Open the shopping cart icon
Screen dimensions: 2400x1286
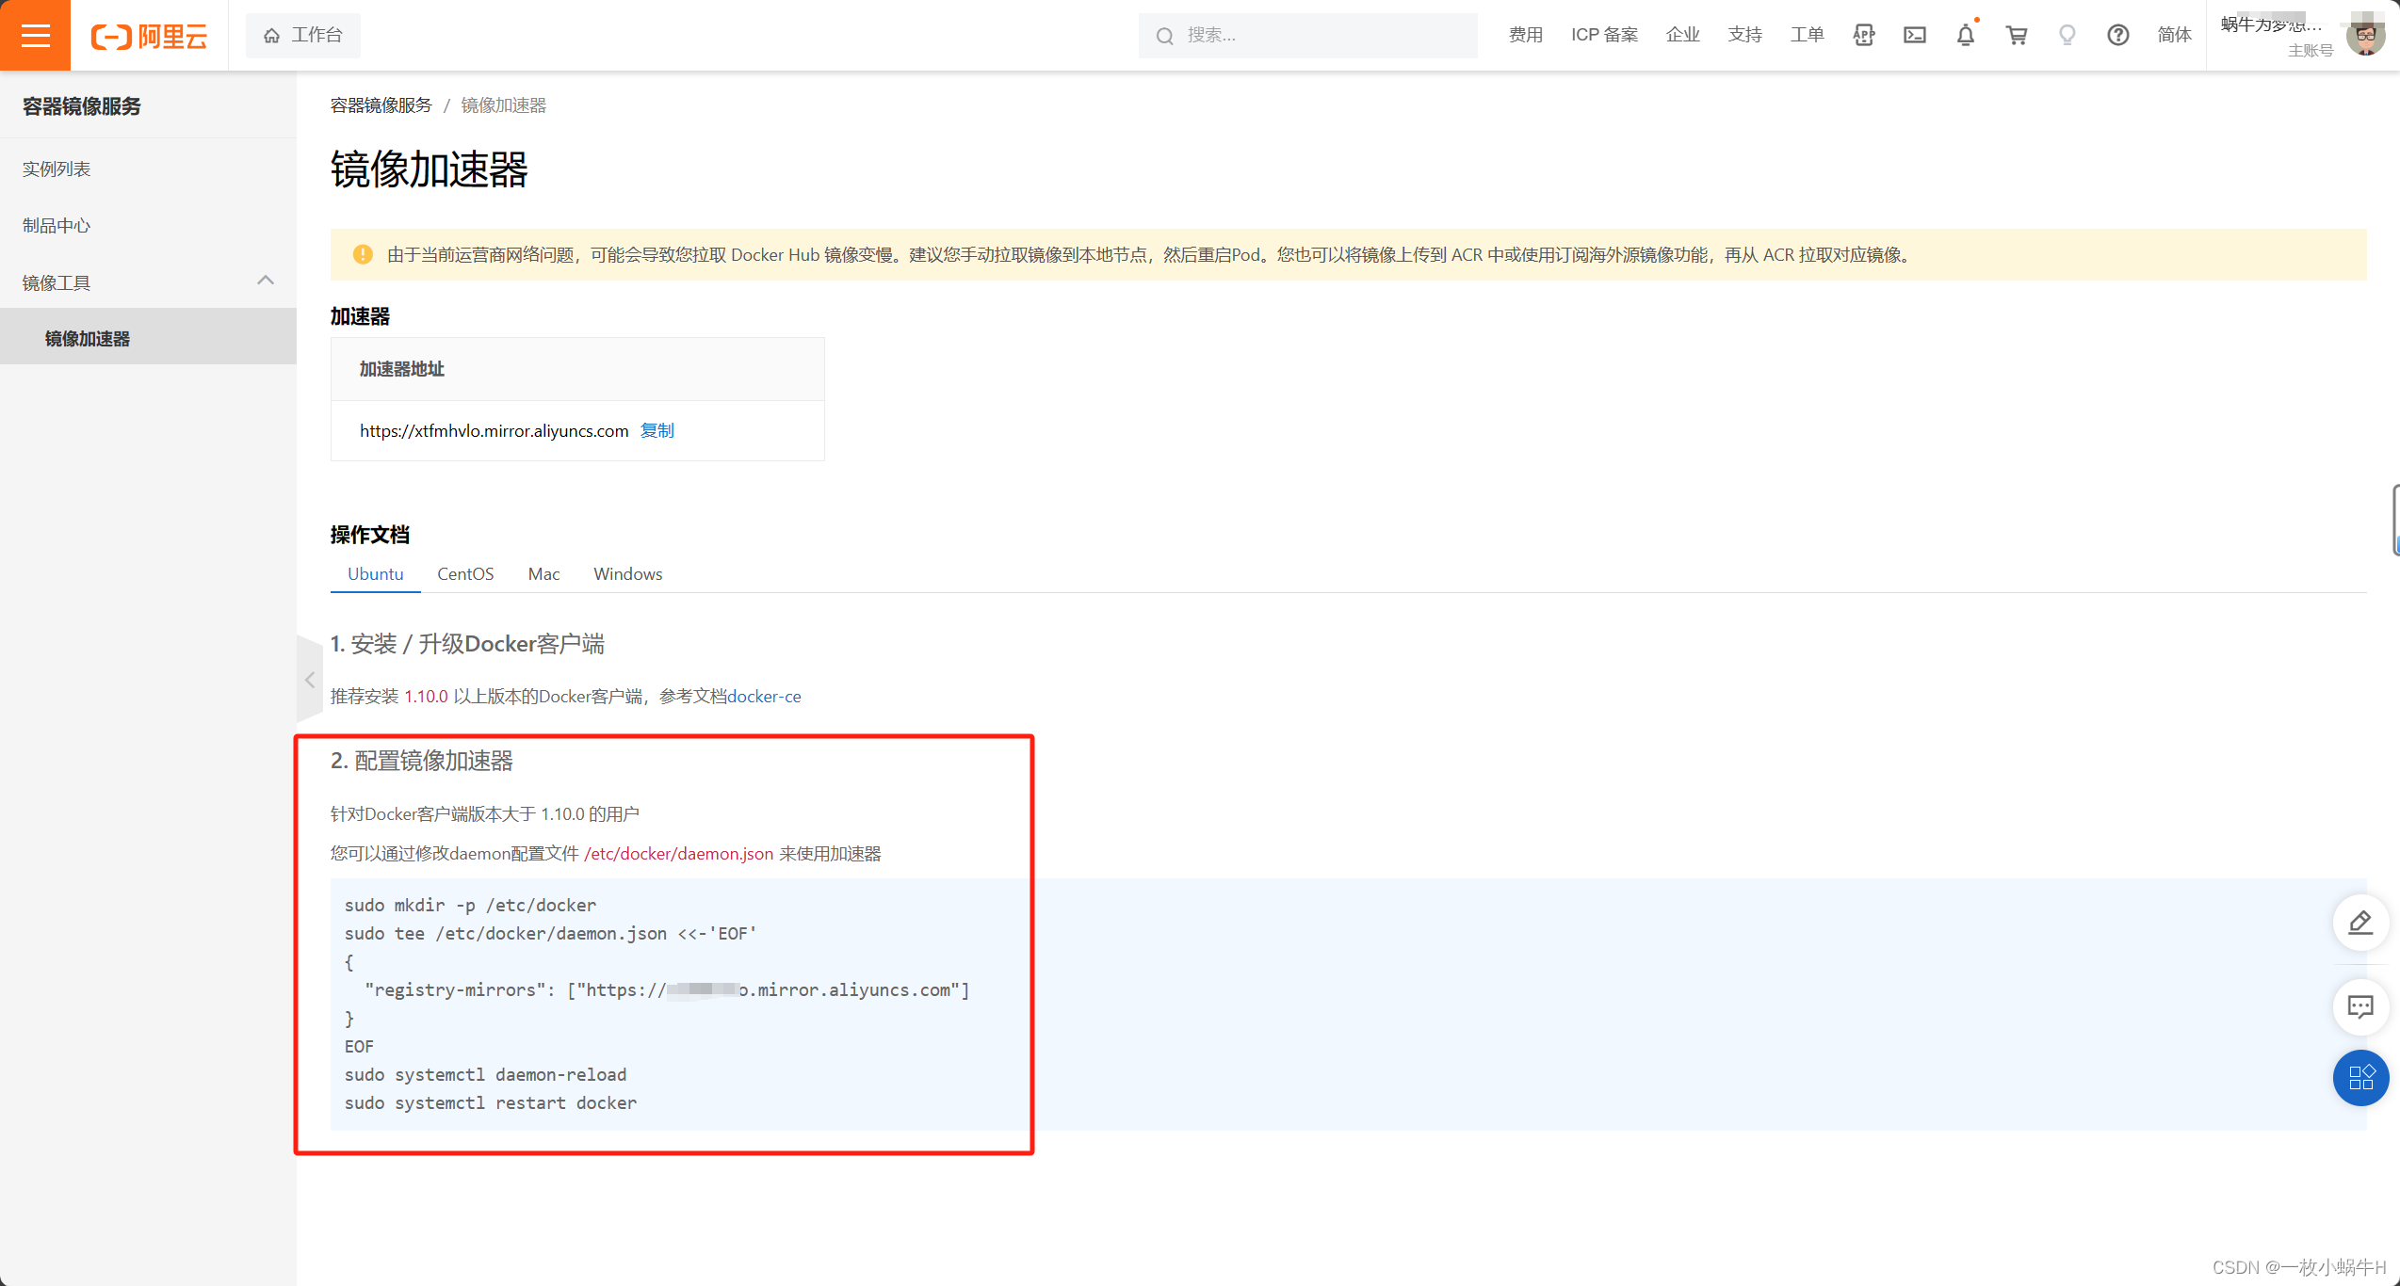(2016, 35)
